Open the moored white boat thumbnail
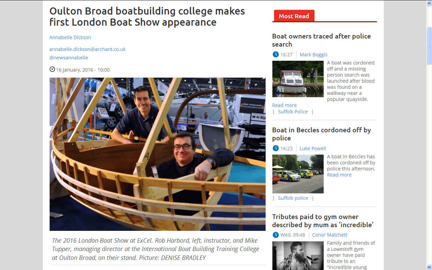The height and width of the screenshot is (270, 432). (298, 79)
